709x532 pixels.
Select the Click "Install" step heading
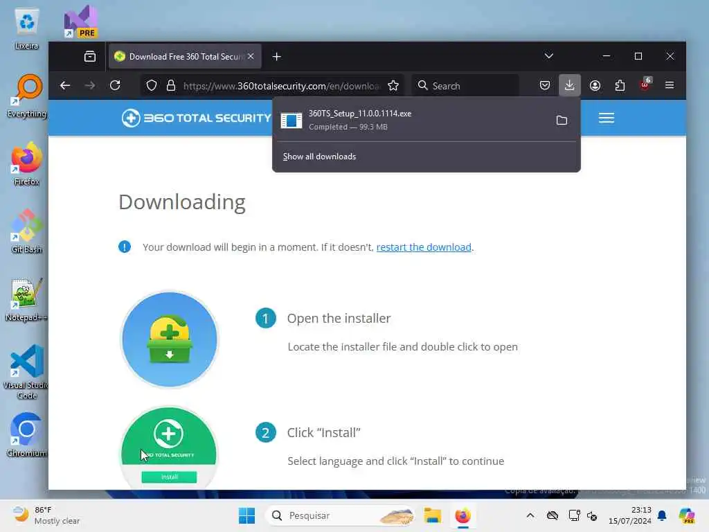324,433
